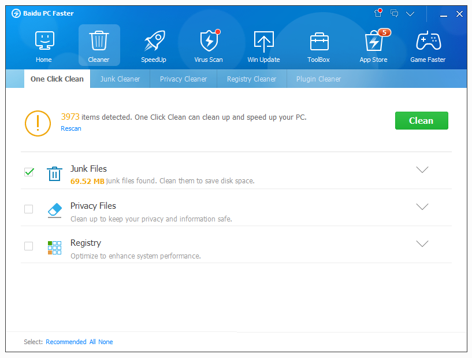The image size is (472, 358).
Task: Switch to Plugin Cleaner tab
Action: [x=318, y=79]
